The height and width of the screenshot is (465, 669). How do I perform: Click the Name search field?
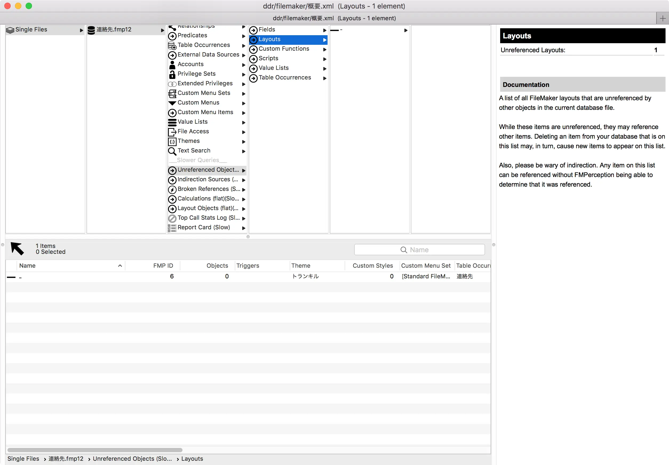[x=419, y=250]
